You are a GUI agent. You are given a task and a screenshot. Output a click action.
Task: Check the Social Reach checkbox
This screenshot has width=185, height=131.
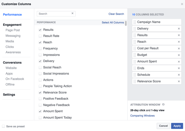click(x=40, y=67)
